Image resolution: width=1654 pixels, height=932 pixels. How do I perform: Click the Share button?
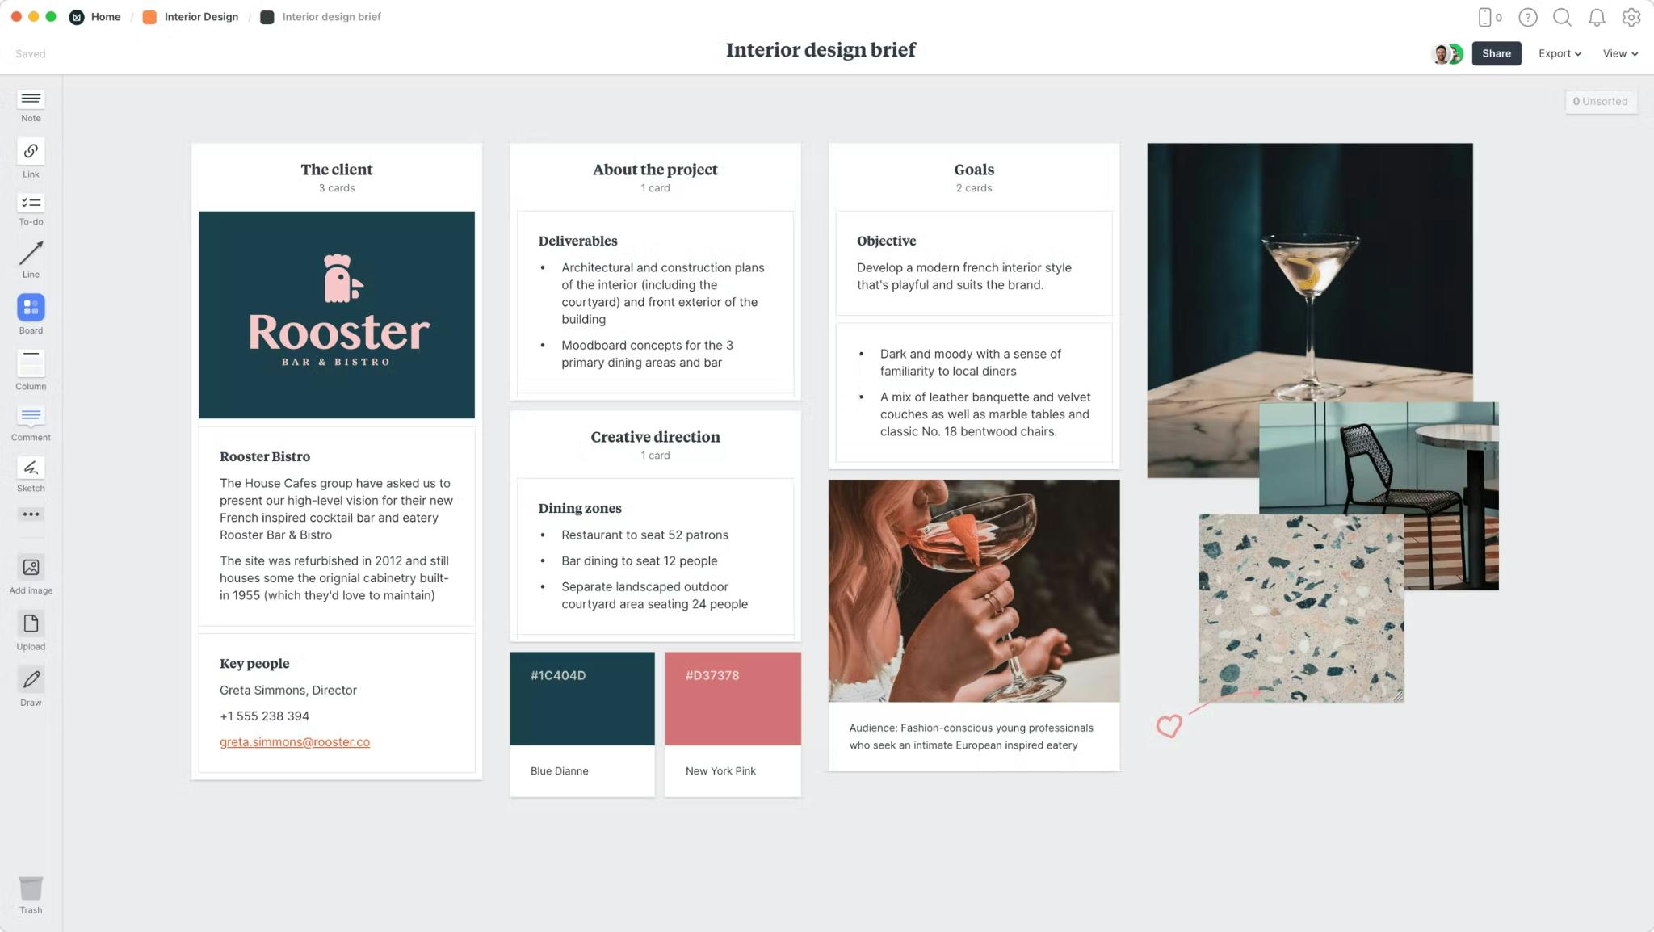(x=1496, y=53)
